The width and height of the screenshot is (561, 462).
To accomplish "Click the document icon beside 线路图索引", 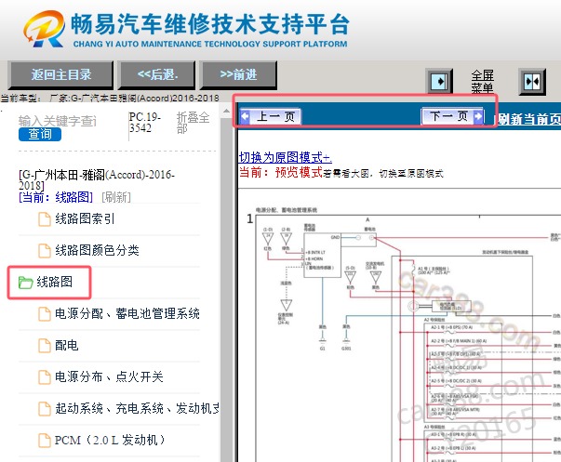I will [x=45, y=219].
